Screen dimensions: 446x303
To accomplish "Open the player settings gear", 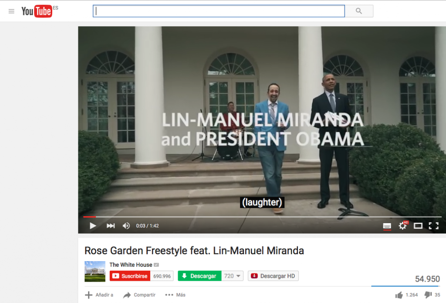I will [x=402, y=226].
